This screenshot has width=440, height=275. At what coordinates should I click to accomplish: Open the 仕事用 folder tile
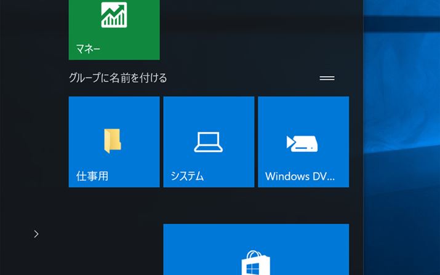point(114,141)
